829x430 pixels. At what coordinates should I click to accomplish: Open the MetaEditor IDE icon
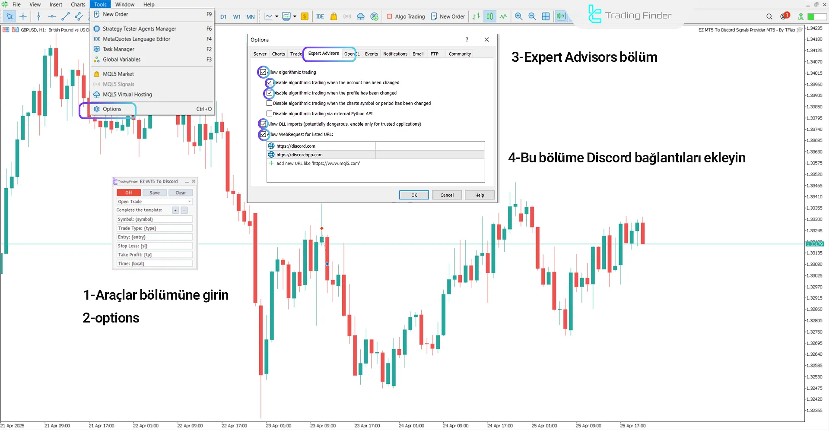[320, 16]
